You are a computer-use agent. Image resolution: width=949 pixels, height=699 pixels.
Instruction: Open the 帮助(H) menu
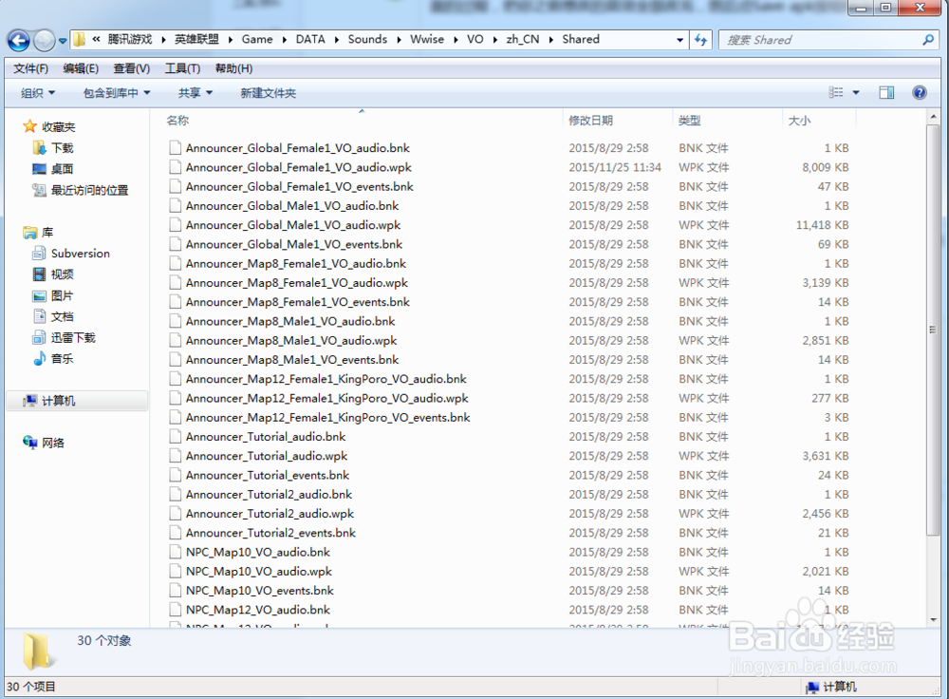coord(233,68)
